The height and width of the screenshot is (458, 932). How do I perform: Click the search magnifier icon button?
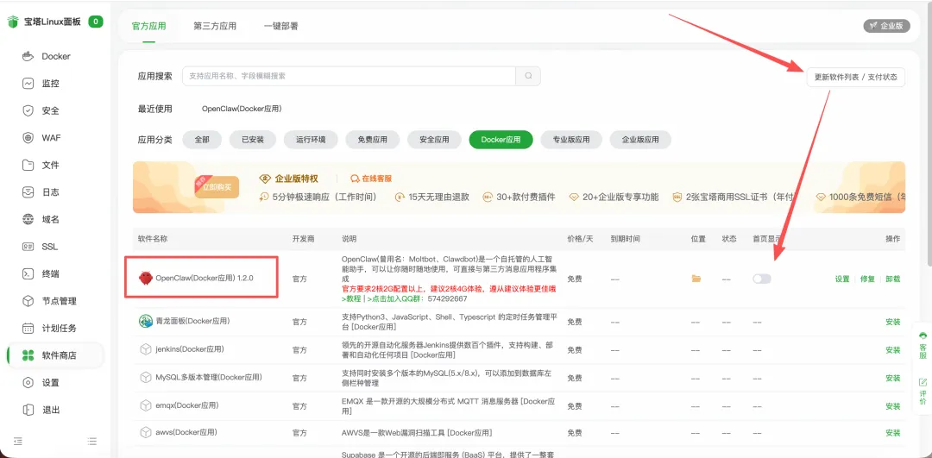(x=528, y=76)
